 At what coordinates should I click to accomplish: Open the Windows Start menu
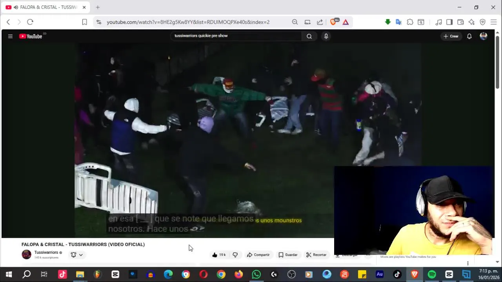click(9, 275)
